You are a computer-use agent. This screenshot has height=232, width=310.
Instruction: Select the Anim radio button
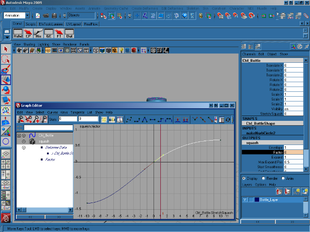pos(283,178)
